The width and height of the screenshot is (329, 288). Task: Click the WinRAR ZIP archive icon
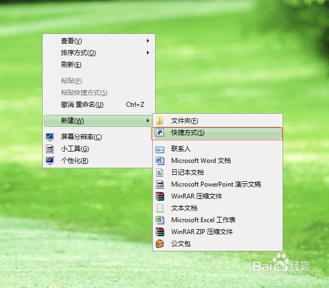pos(160,232)
